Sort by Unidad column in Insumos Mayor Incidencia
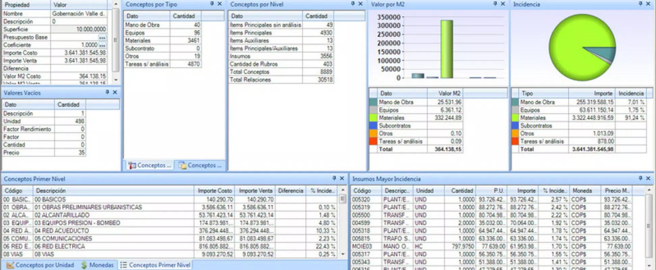This screenshot has width=656, height=270. pos(428,191)
